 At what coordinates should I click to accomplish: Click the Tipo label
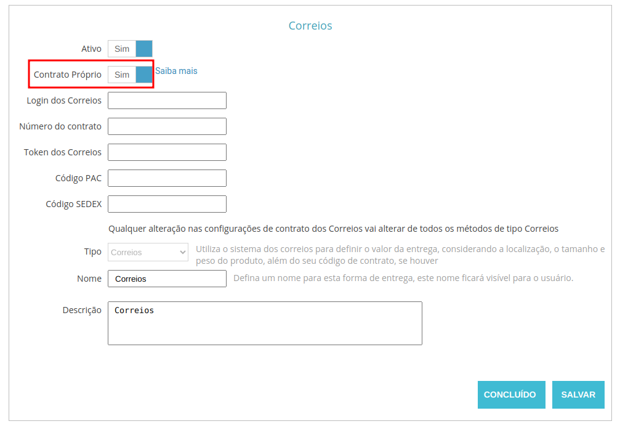click(x=92, y=251)
